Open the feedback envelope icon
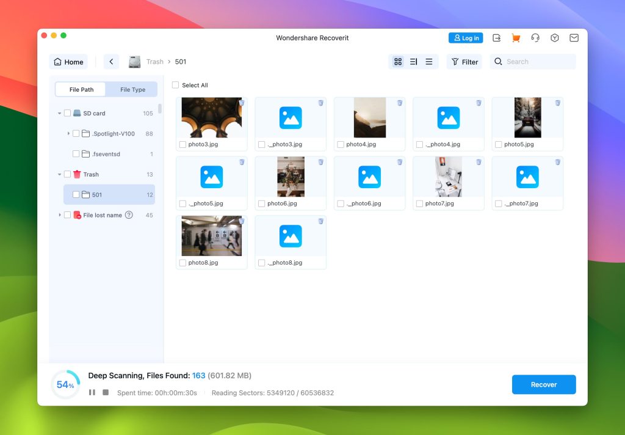 coord(574,38)
